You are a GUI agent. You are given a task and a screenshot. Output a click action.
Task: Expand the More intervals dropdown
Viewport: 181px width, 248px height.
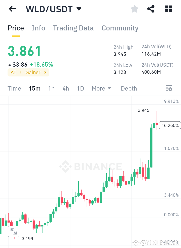click(x=101, y=88)
